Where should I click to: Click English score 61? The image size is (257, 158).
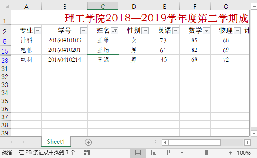click(165, 50)
